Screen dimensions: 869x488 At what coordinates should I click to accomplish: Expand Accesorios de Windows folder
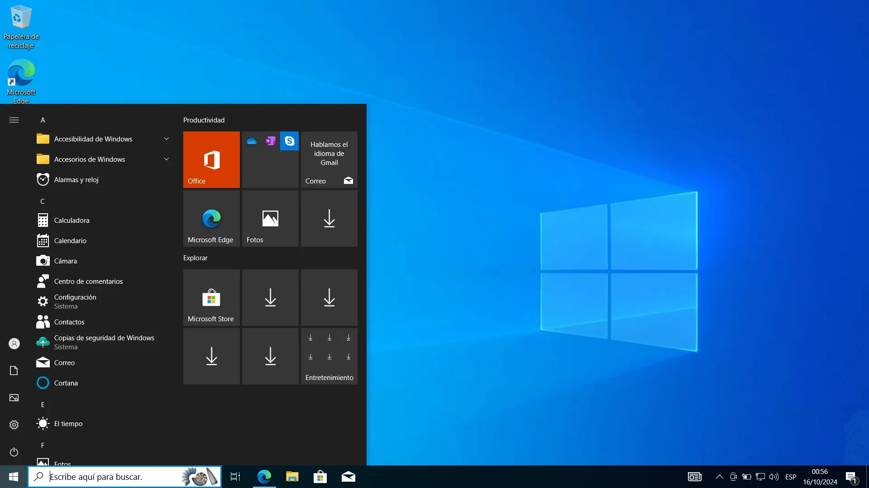pos(104,159)
